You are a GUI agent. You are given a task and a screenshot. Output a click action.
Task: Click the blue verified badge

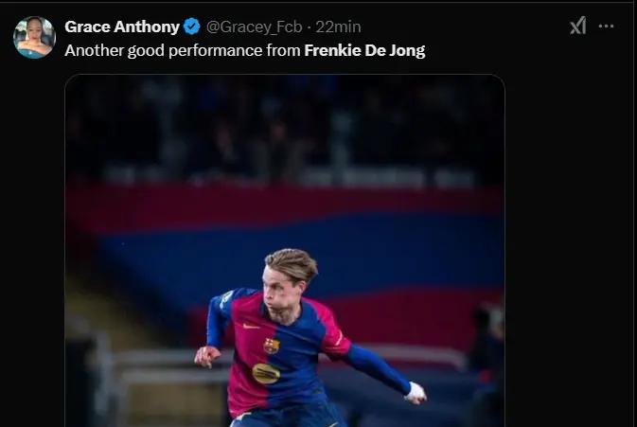[x=192, y=27]
